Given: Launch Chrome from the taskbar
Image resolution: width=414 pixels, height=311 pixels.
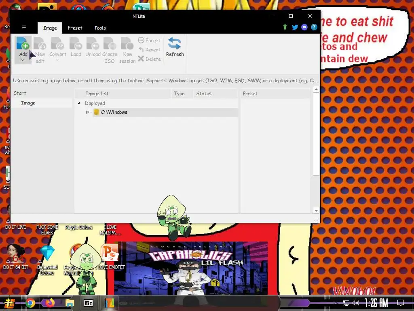Looking at the screenshot, I should (x=30, y=303).
